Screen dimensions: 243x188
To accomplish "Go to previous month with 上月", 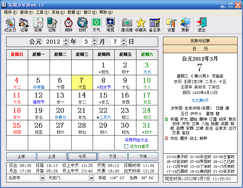I will (x=52, y=156).
